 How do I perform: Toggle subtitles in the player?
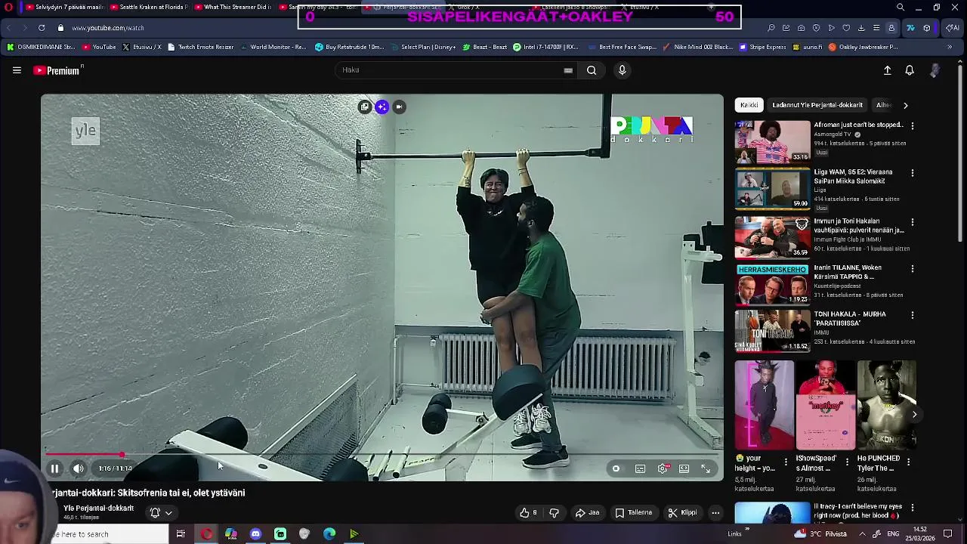(640, 468)
